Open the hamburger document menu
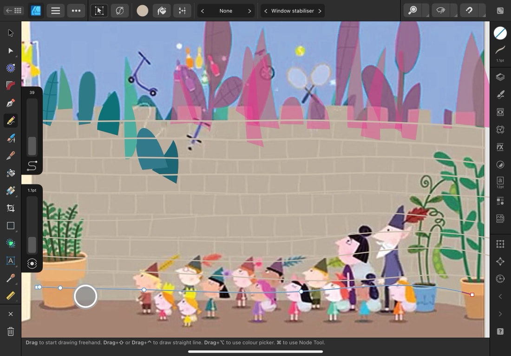The width and height of the screenshot is (511, 356). pos(55,11)
